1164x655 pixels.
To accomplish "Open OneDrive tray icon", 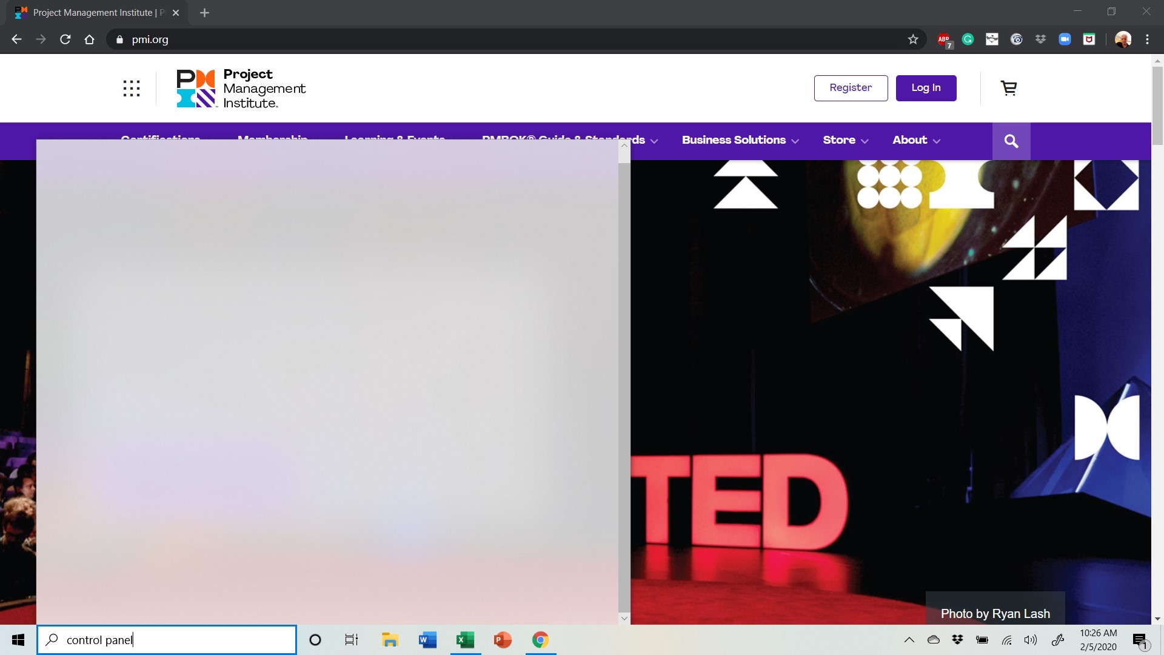I will pos(934,640).
